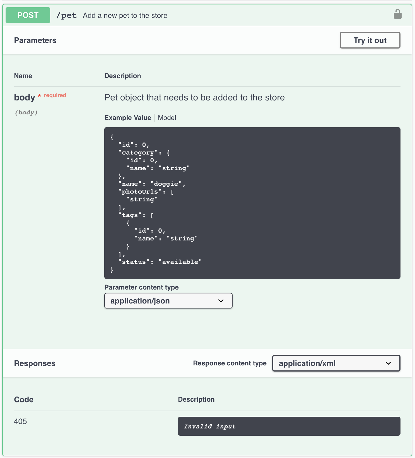The height and width of the screenshot is (458, 415).
Task: Click the bold body parameter name
Action: (25, 98)
